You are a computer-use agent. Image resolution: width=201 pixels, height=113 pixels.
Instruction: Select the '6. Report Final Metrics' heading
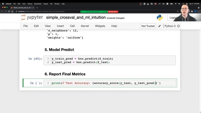(65, 74)
